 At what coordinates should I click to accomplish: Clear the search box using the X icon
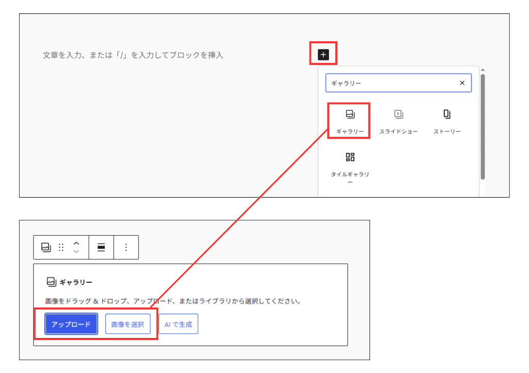462,83
